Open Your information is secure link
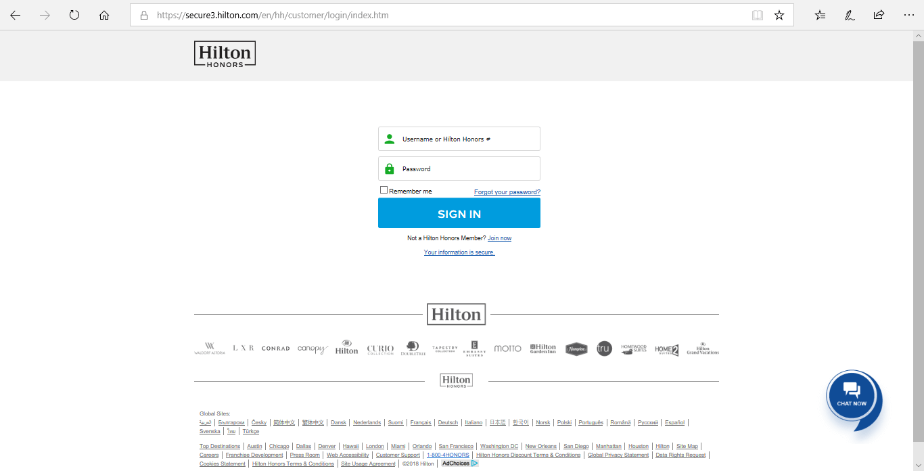Screen dimensions: 924x471 point(459,252)
